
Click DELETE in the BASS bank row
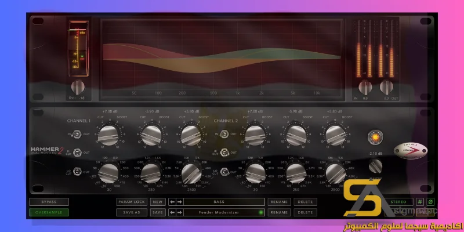305,202
